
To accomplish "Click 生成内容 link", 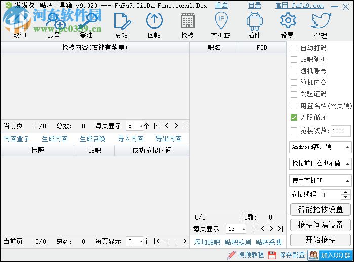I will coord(55,139).
